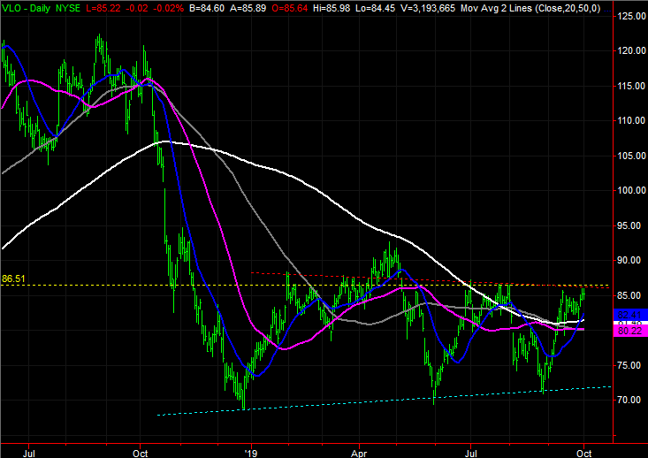This screenshot has width=648, height=458.
Task: Click the 120.00 price axis label
Action: click(631, 50)
